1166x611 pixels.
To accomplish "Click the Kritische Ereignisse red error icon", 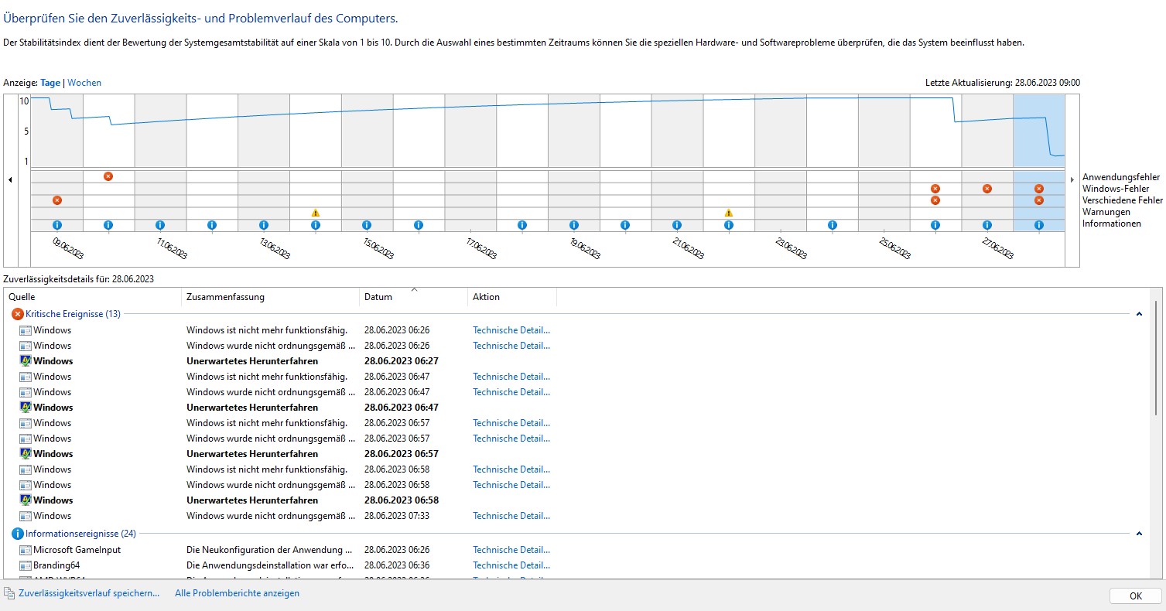I will (18, 314).
